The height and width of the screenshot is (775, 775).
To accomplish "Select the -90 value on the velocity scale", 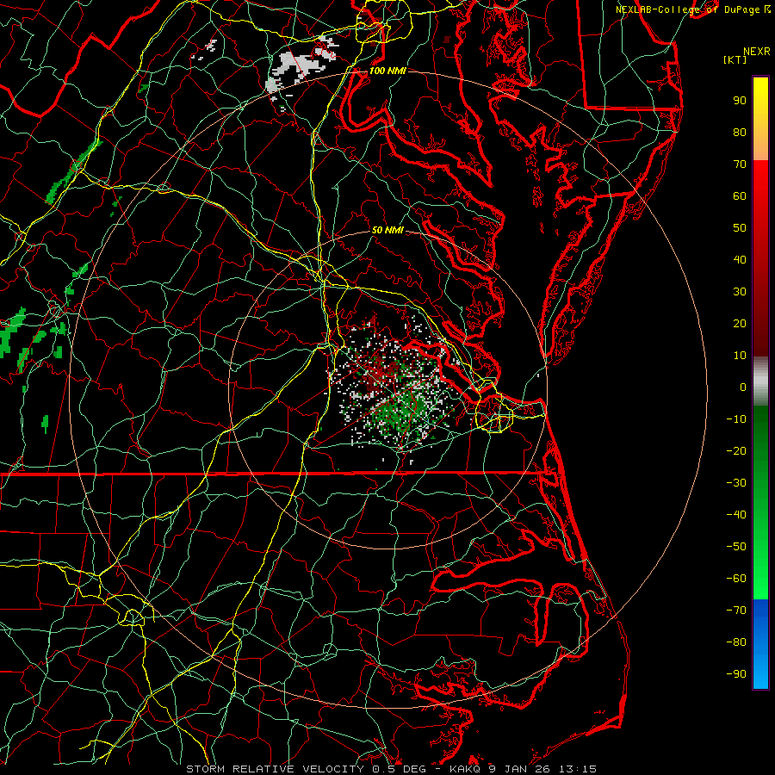I will (x=736, y=674).
